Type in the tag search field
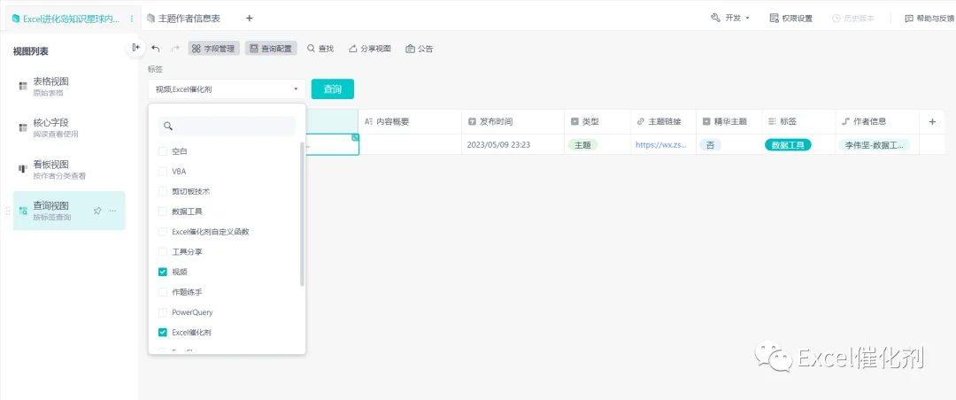This screenshot has width=956, height=400. click(227, 127)
